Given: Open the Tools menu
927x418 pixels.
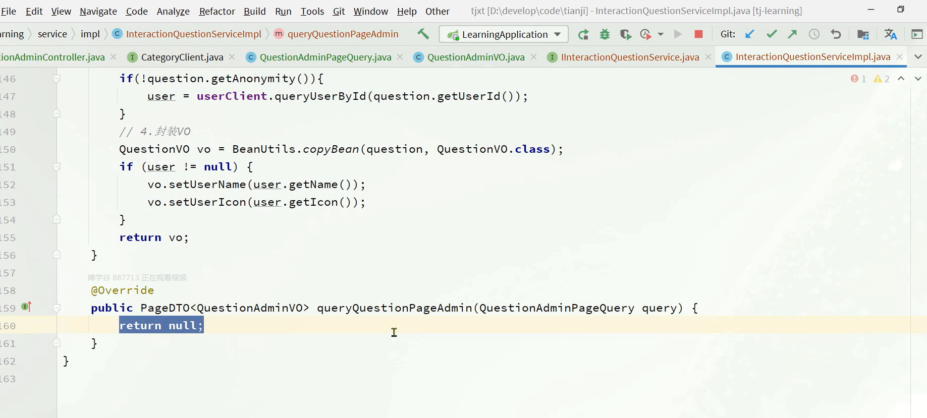Looking at the screenshot, I should [x=312, y=11].
